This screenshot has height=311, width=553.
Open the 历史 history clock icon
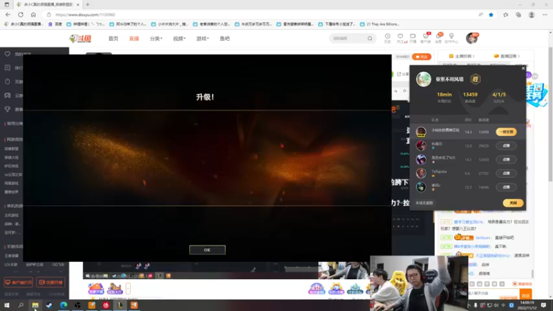pos(387,38)
